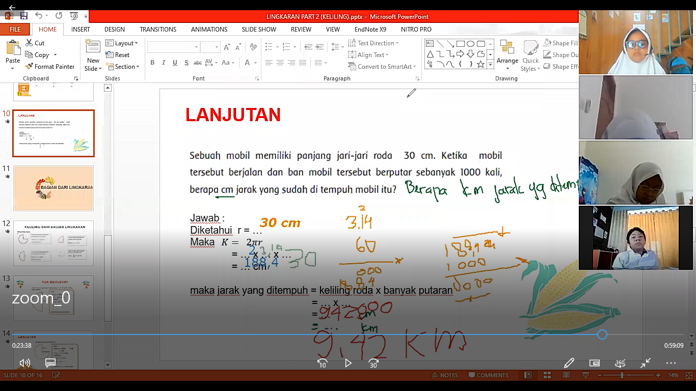Skip back 10 seconds in video
This screenshot has height=391, width=696.
322,363
